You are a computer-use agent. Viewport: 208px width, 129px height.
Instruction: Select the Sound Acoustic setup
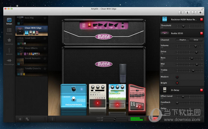point(32,61)
